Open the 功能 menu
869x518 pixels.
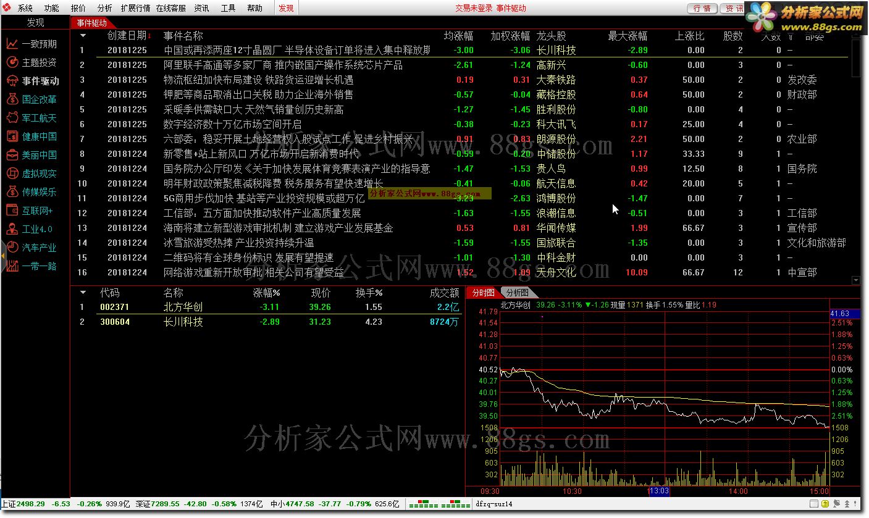[x=52, y=8]
